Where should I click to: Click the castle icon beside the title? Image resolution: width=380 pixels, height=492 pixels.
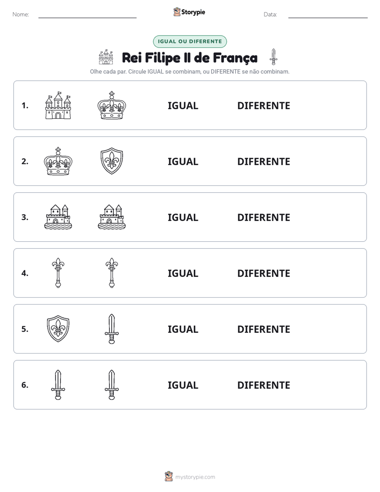pos(106,57)
